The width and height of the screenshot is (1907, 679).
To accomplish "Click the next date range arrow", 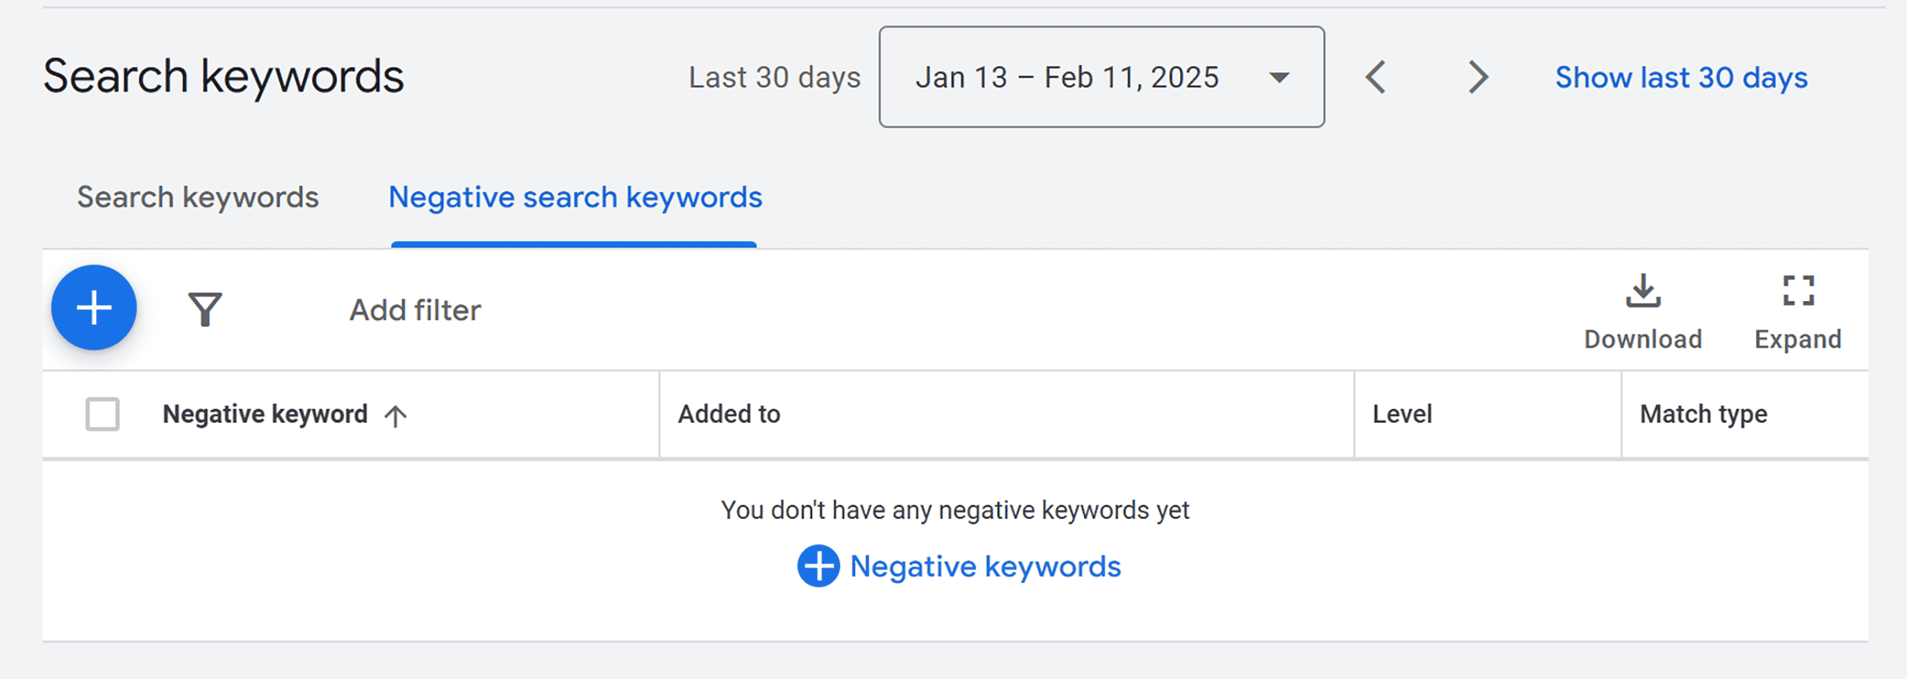I will [x=1477, y=76].
